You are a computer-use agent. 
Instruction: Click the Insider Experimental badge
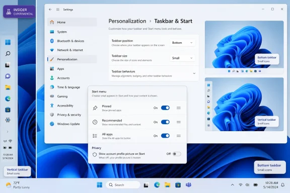19,12
